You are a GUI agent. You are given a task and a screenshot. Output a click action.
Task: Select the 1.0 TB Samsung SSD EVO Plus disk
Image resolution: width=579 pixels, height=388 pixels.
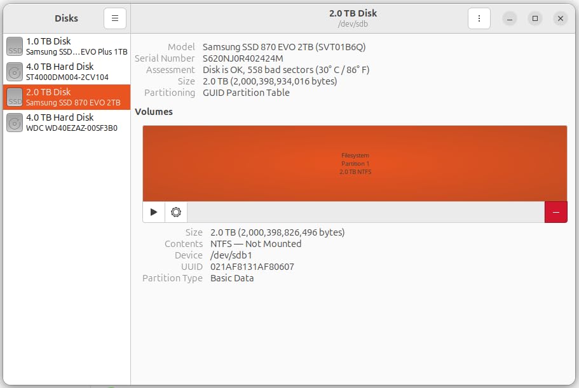pyautogui.click(x=67, y=46)
